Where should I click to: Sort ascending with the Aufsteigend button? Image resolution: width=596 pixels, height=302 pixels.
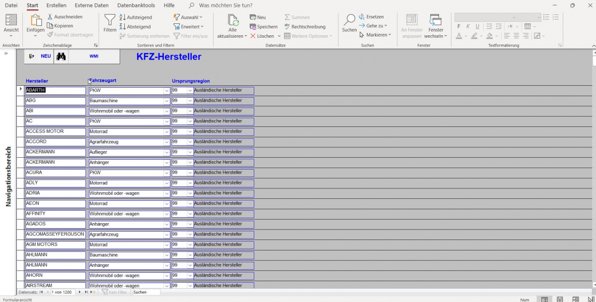(136, 17)
